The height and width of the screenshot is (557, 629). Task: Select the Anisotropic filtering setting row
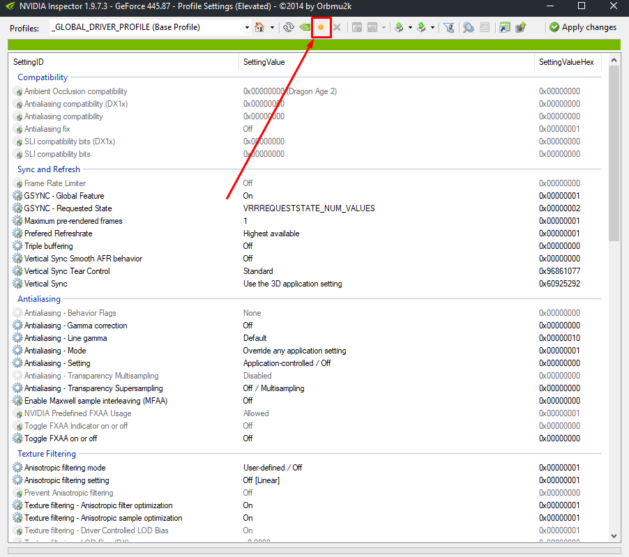click(x=305, y=480)
